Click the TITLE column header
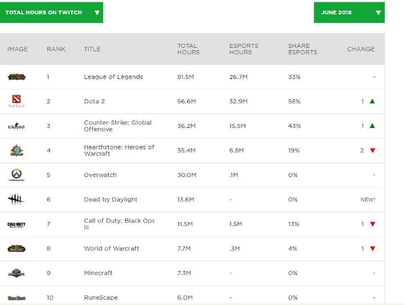404x305 pixels. pyautogui.click(x=92, y=49)
